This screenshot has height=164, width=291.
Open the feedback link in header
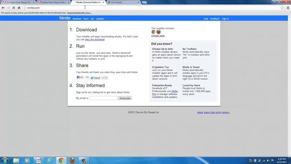(215, 19)
